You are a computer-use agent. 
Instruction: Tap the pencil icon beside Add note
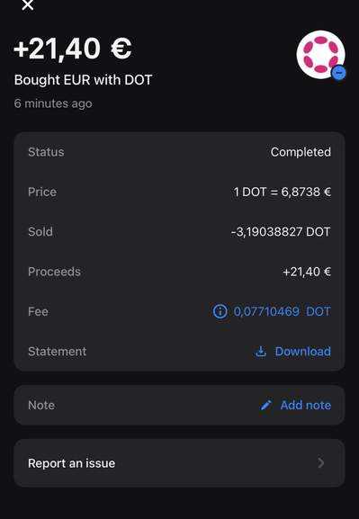266,405
